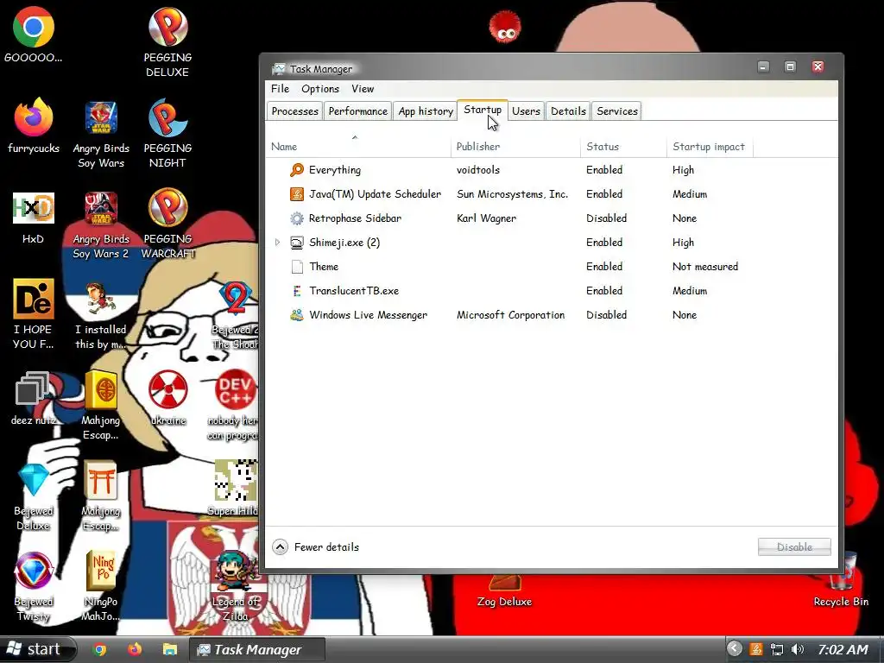884x663 pixels.
Task: Open the start menu
Action: 38,649
